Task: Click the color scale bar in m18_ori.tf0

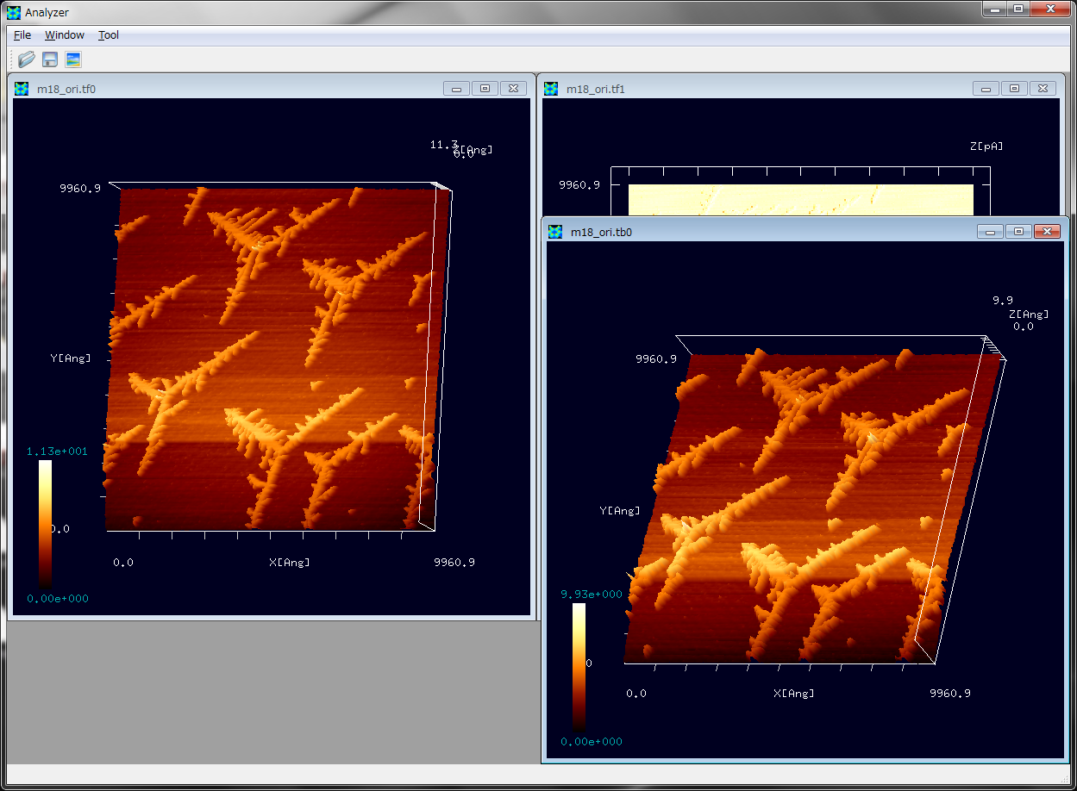Action: click(x=45, y=523)
